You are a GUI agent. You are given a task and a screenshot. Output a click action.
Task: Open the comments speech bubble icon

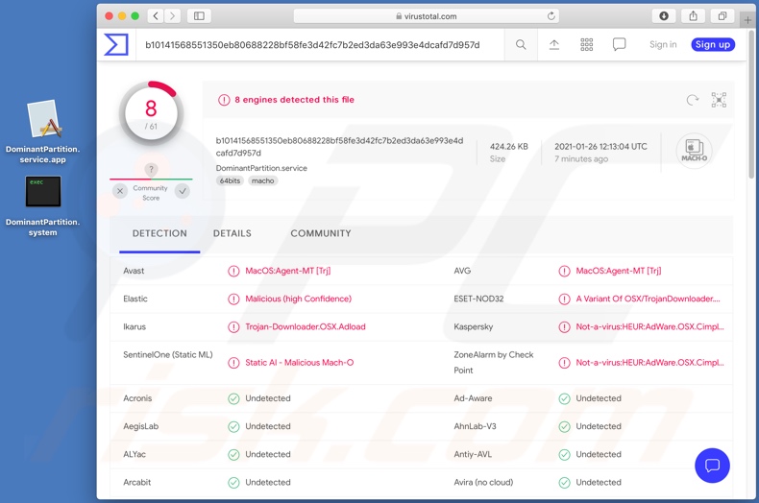click(619, 44)
